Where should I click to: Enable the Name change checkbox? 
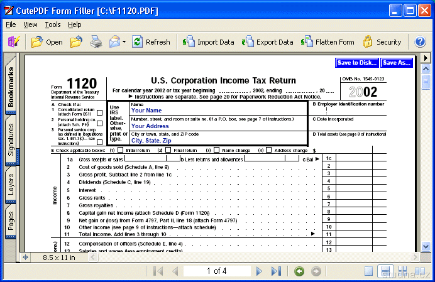pyautogui.click(x=216, y=151)
